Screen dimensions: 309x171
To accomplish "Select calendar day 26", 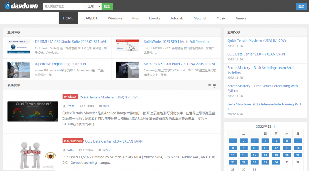I will (x=276, y=162).
